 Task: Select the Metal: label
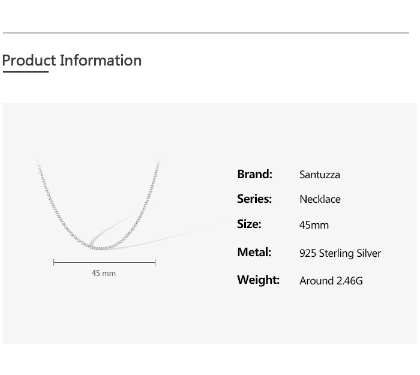[x=254, y=252]
